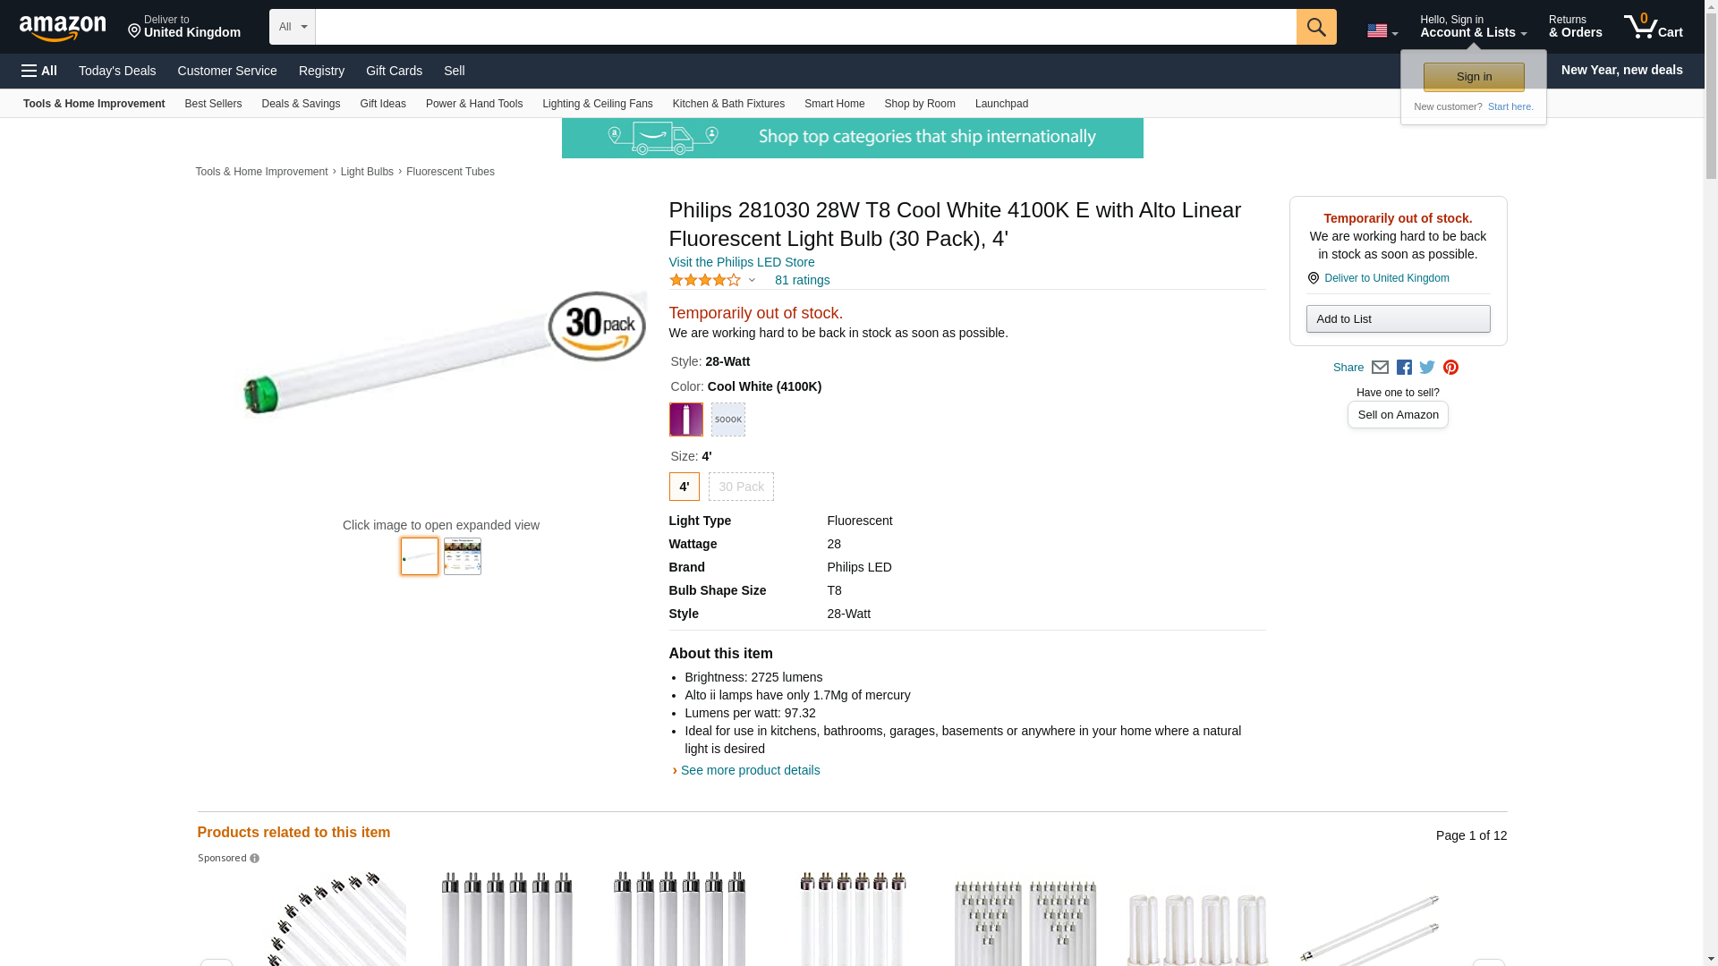
Task: Share product on Twitter icon
Action: 1427,368
